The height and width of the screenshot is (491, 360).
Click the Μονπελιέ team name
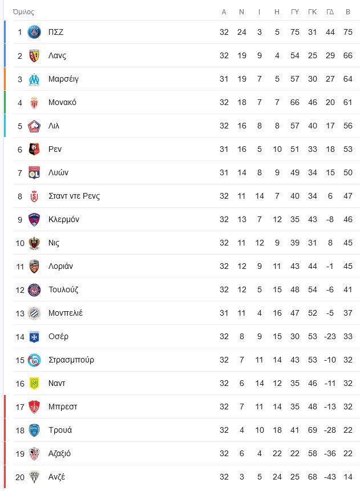tap(66, 313)
